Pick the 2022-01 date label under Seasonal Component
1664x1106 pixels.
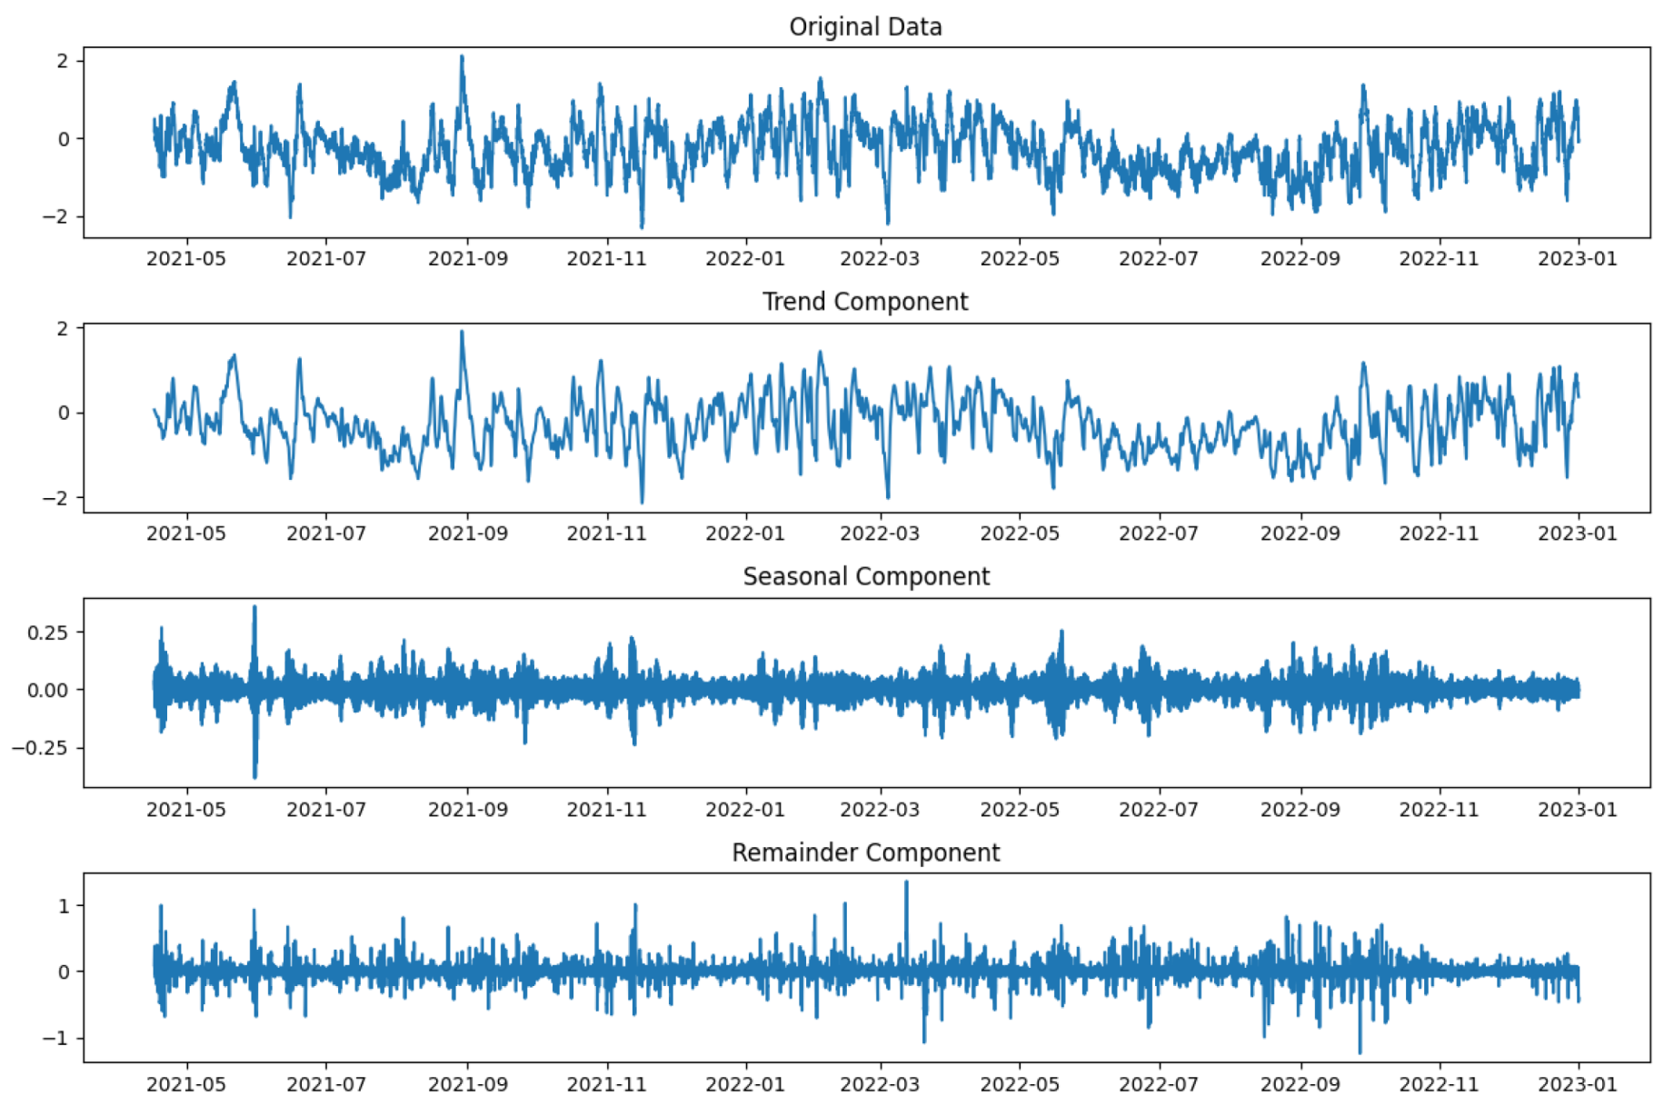[x=745, y=809]
